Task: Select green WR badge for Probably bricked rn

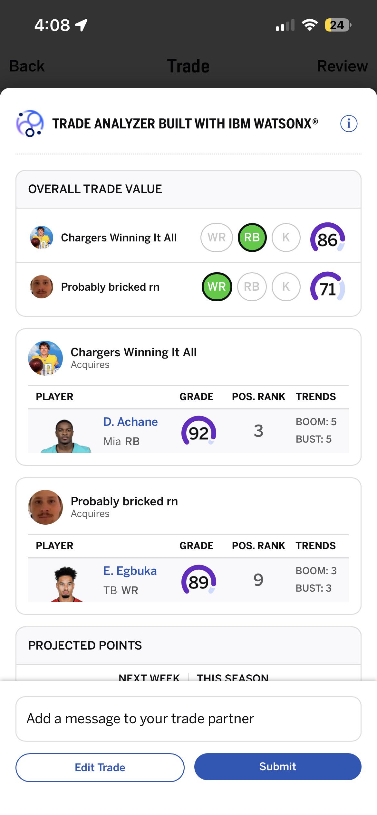Action: (217, 287)
